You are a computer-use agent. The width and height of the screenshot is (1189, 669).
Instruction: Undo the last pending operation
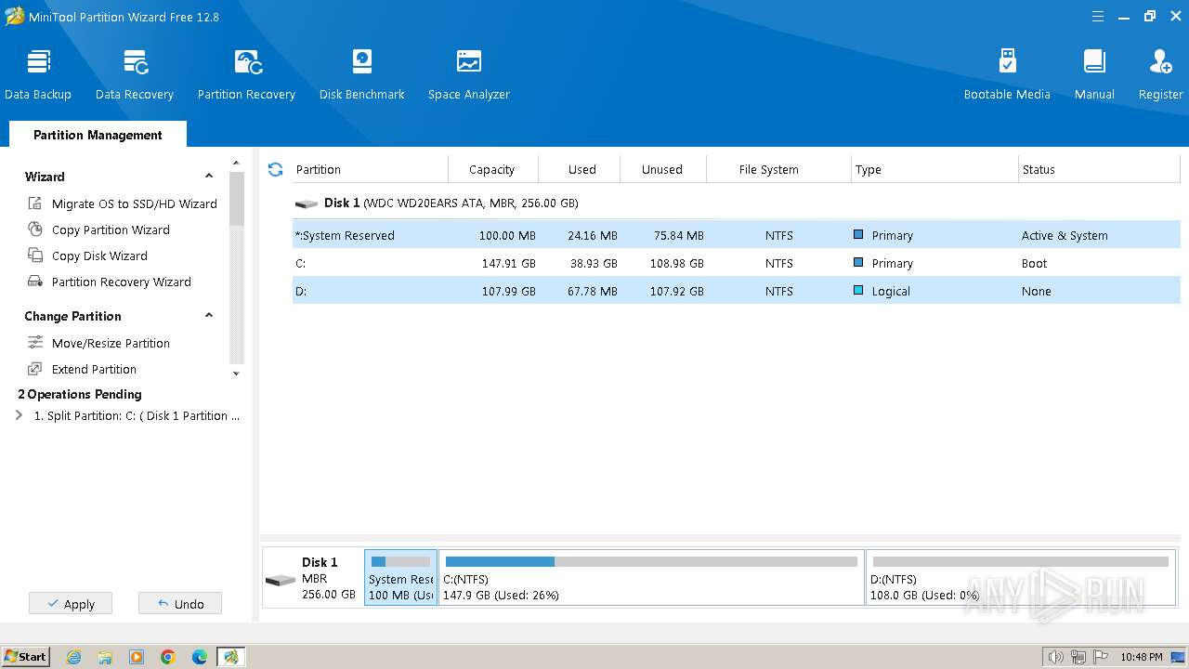click(180, 604)
